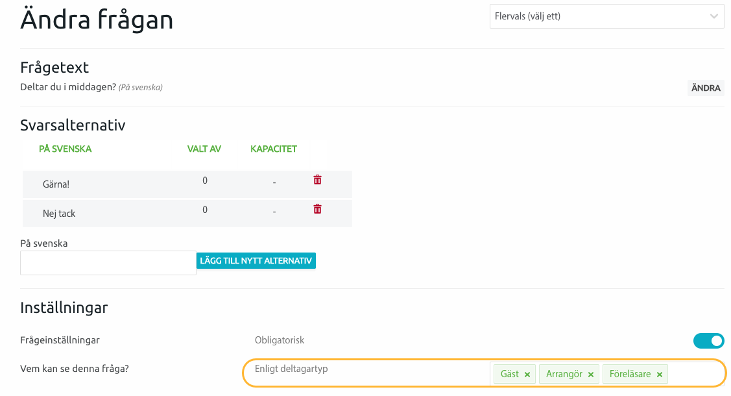Remove the Föreläsare participant type tag
This screenshot has width=731, height=396.
point(659,375)
